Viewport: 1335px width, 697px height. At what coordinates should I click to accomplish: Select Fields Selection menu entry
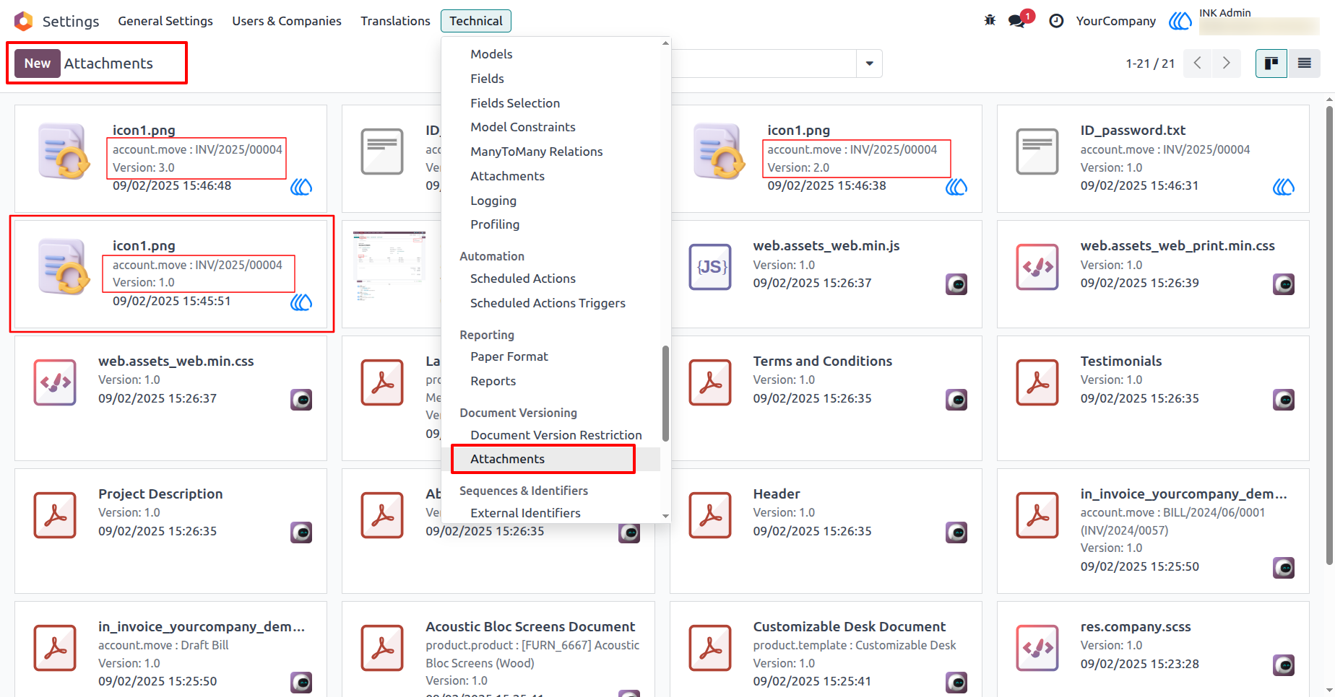point(515,103)
